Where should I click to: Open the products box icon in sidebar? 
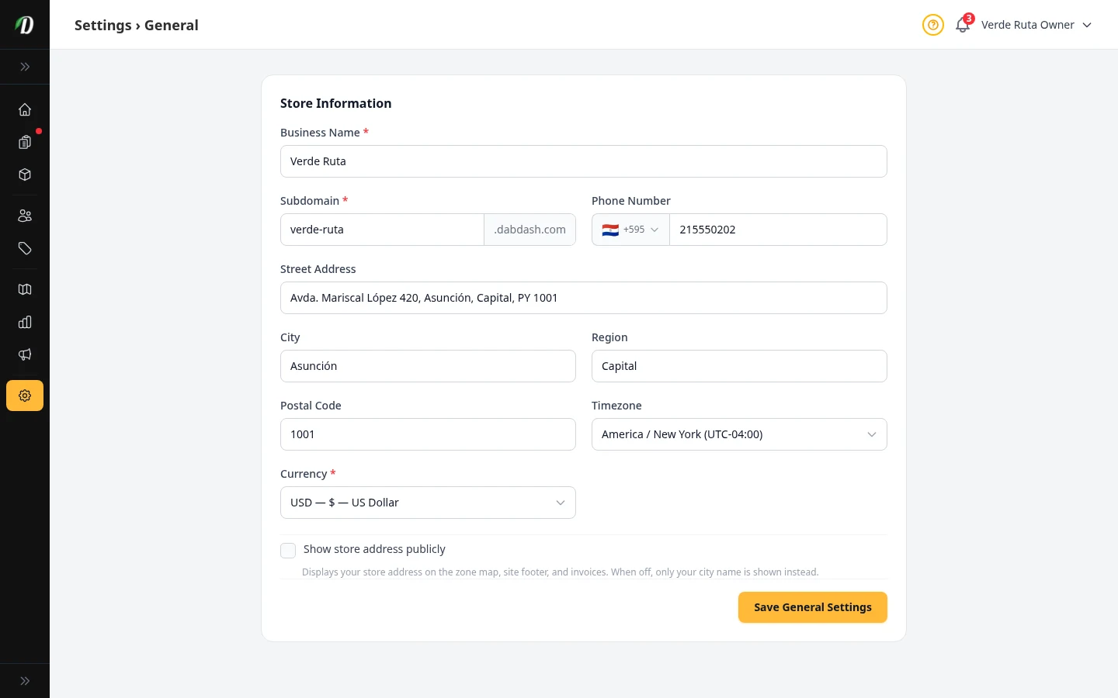[25, 174]
